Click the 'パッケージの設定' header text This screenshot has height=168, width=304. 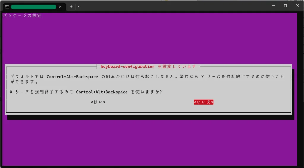22,16
